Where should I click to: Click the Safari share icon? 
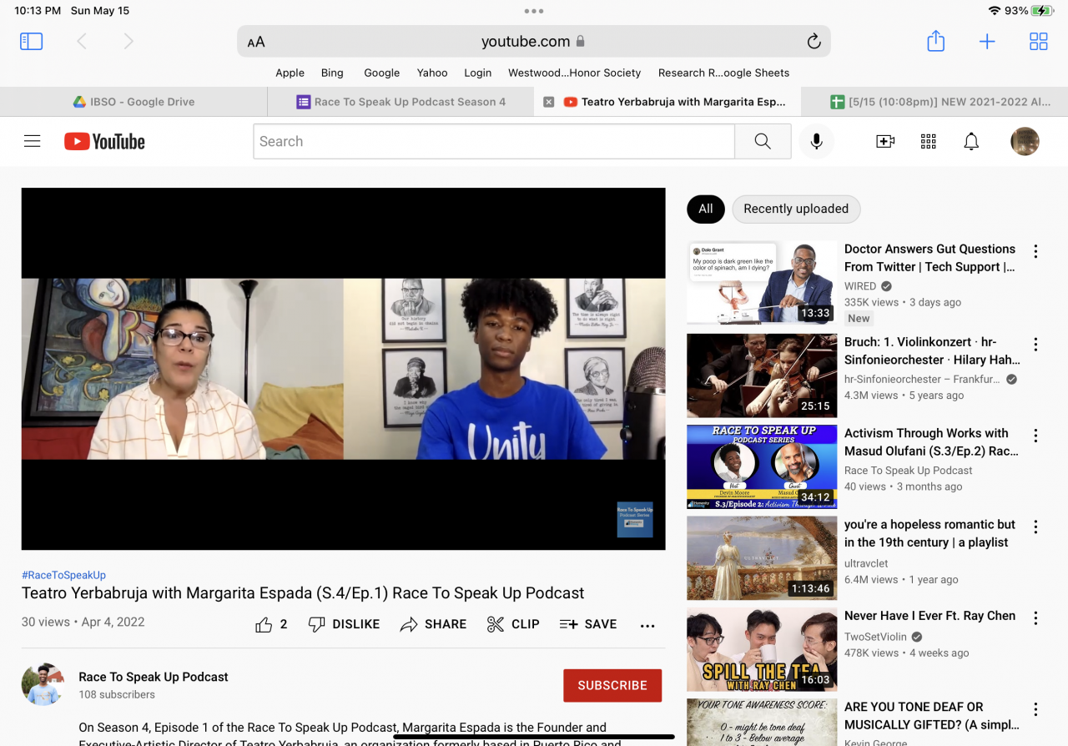(x=935, y=42)
